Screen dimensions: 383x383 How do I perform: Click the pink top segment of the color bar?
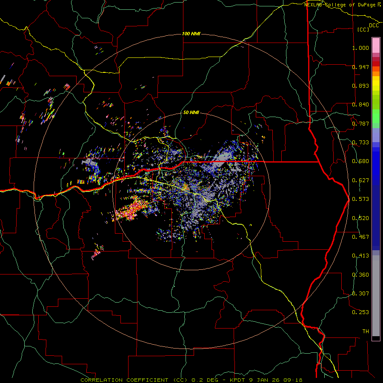(376, 45)
